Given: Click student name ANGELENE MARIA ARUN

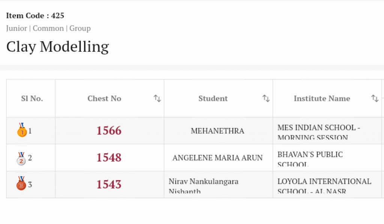Looking at the screenshot, I should coord(217,158).
